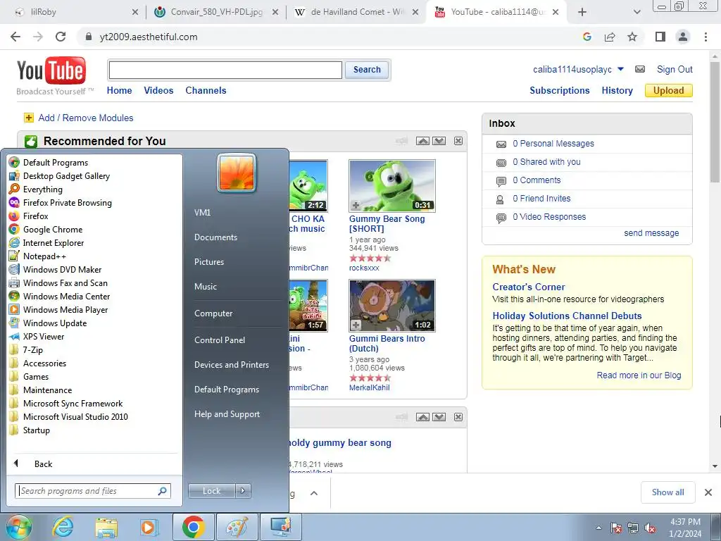Click the Lock button
This screenshot has height=541, width=721.
pos(211,491)
